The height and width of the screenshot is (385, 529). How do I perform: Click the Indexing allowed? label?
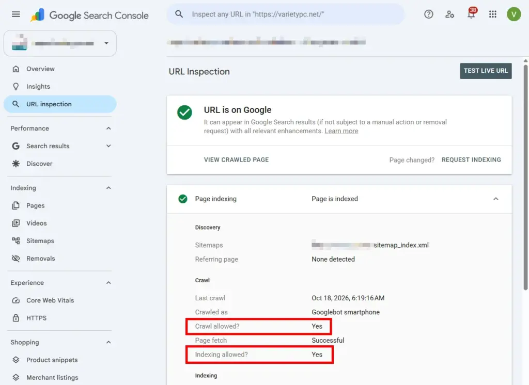(221, 355)
